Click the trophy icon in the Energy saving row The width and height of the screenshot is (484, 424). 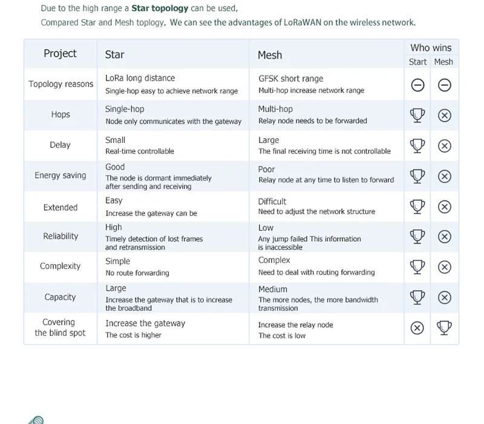417,176
